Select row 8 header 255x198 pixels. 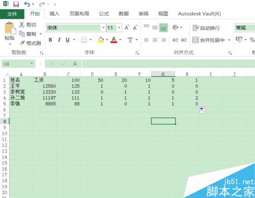5,121
